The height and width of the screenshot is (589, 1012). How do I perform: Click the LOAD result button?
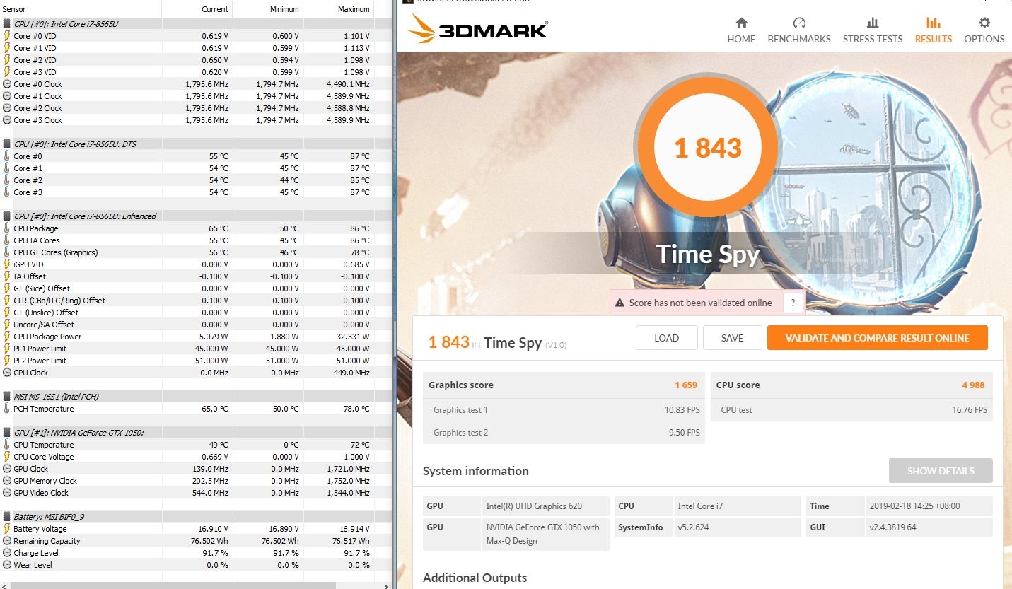coord(666,338)
